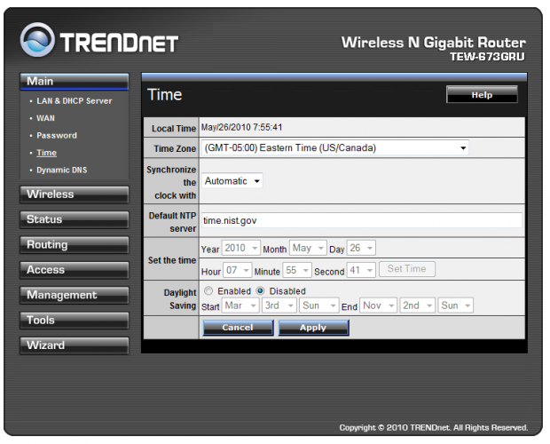This screenshot has height=444, width=550.
Task: Click the Apply button
Action: pos(313,328)
